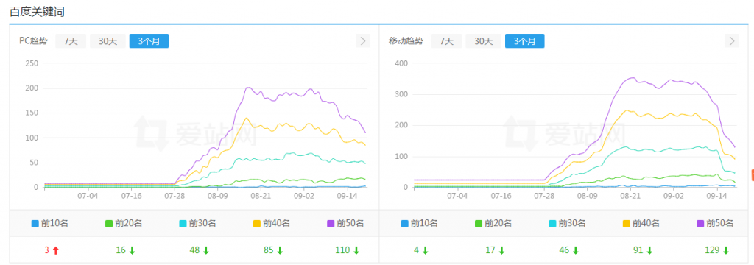This screenshot has height=265, width=754.
Task: Click PC 前30名 value 48
Action: pos(194,250)
